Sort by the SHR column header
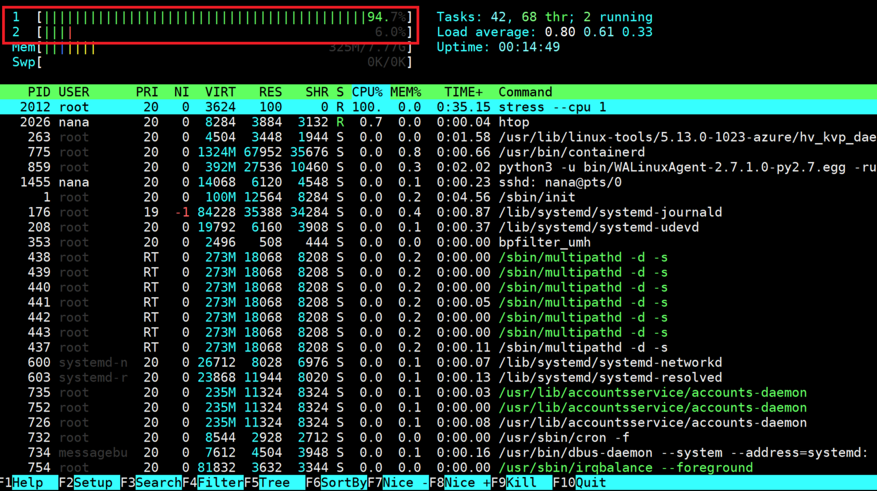Image resolution: width=877 pixels, height=491 pixels. click(x=317, y=92)
